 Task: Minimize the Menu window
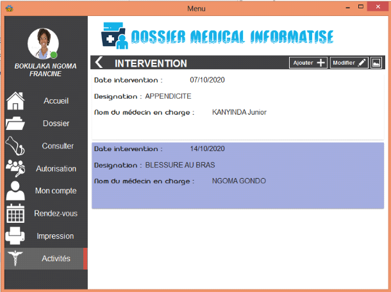click(347, 8)
